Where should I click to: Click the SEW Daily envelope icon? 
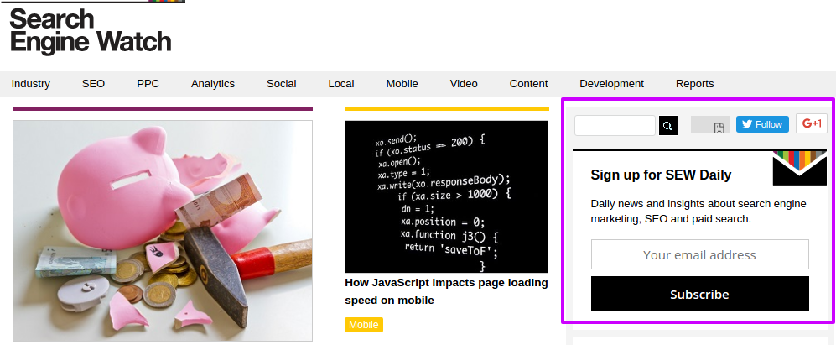pos(799,168)
